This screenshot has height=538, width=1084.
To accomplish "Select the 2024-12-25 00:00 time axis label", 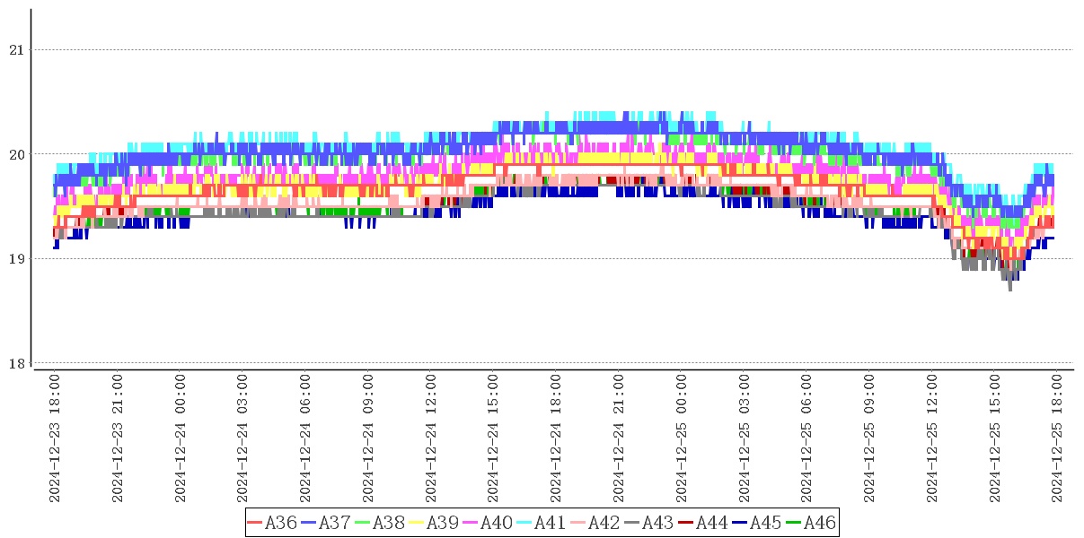I will click(682, 438).
